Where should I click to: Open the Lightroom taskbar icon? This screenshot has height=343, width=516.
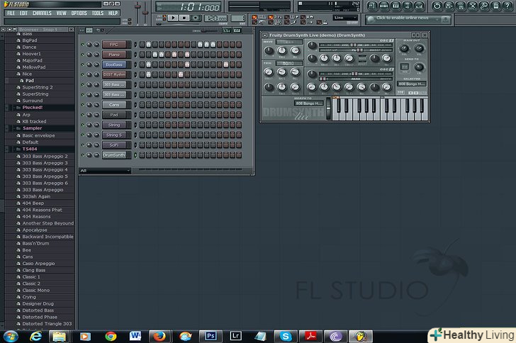coord(235,336)
